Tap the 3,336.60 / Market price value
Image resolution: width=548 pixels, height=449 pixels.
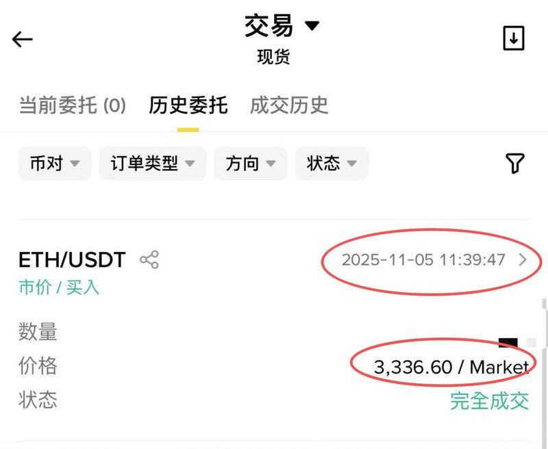click(x=451, y=367)
